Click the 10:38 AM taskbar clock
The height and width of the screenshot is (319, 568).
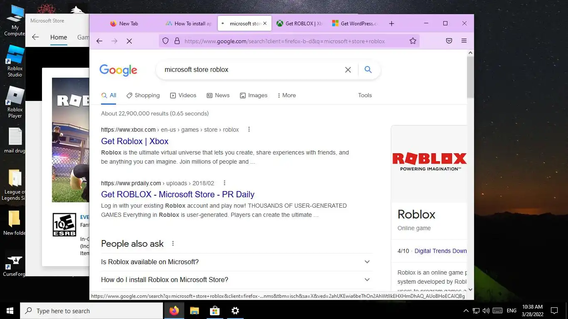[532, 311]
